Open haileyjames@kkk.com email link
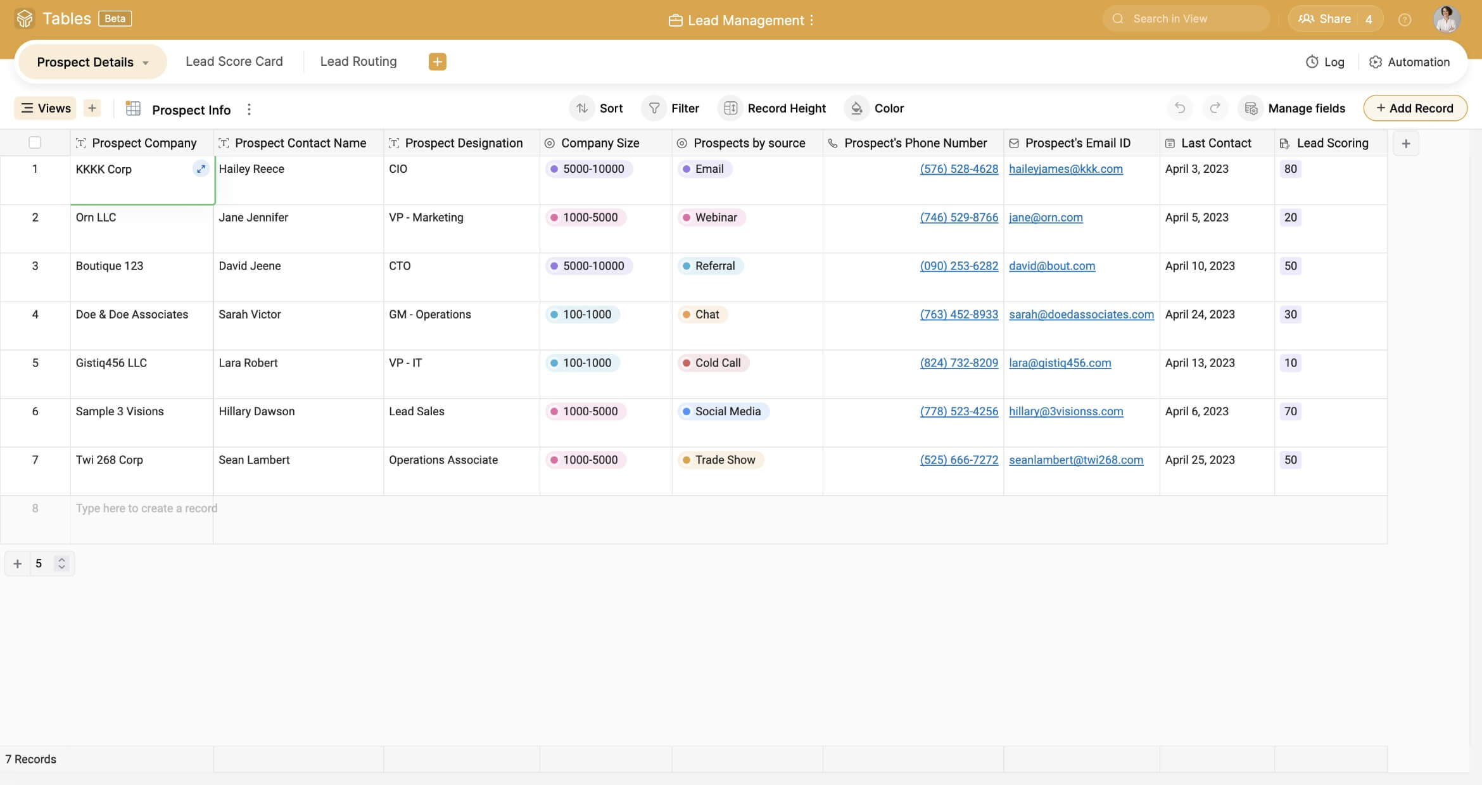 pos(1066,169)
